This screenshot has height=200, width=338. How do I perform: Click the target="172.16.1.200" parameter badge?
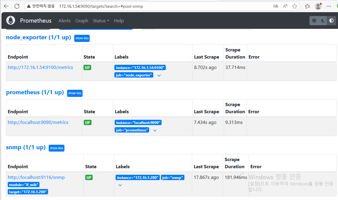coord(28,192)
